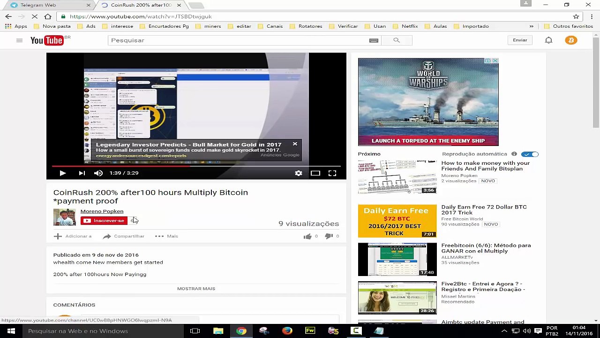Search in the Windows taskbar box

(x=103, y=331)
